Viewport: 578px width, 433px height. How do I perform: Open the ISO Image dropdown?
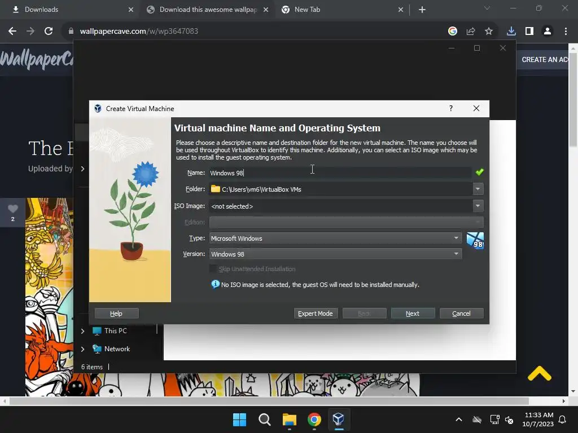pyautogui.click(x=478, y=206)
